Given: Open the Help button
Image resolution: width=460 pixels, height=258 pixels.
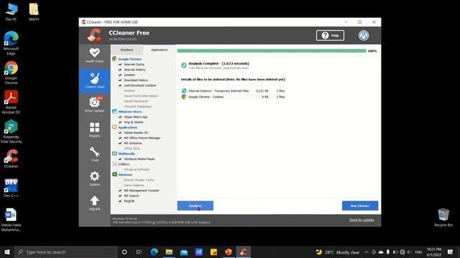Looking at the screenshot, I should tap(330, 35).
